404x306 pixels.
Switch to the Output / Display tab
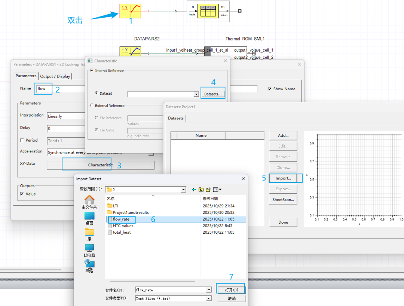click(55, 76)
